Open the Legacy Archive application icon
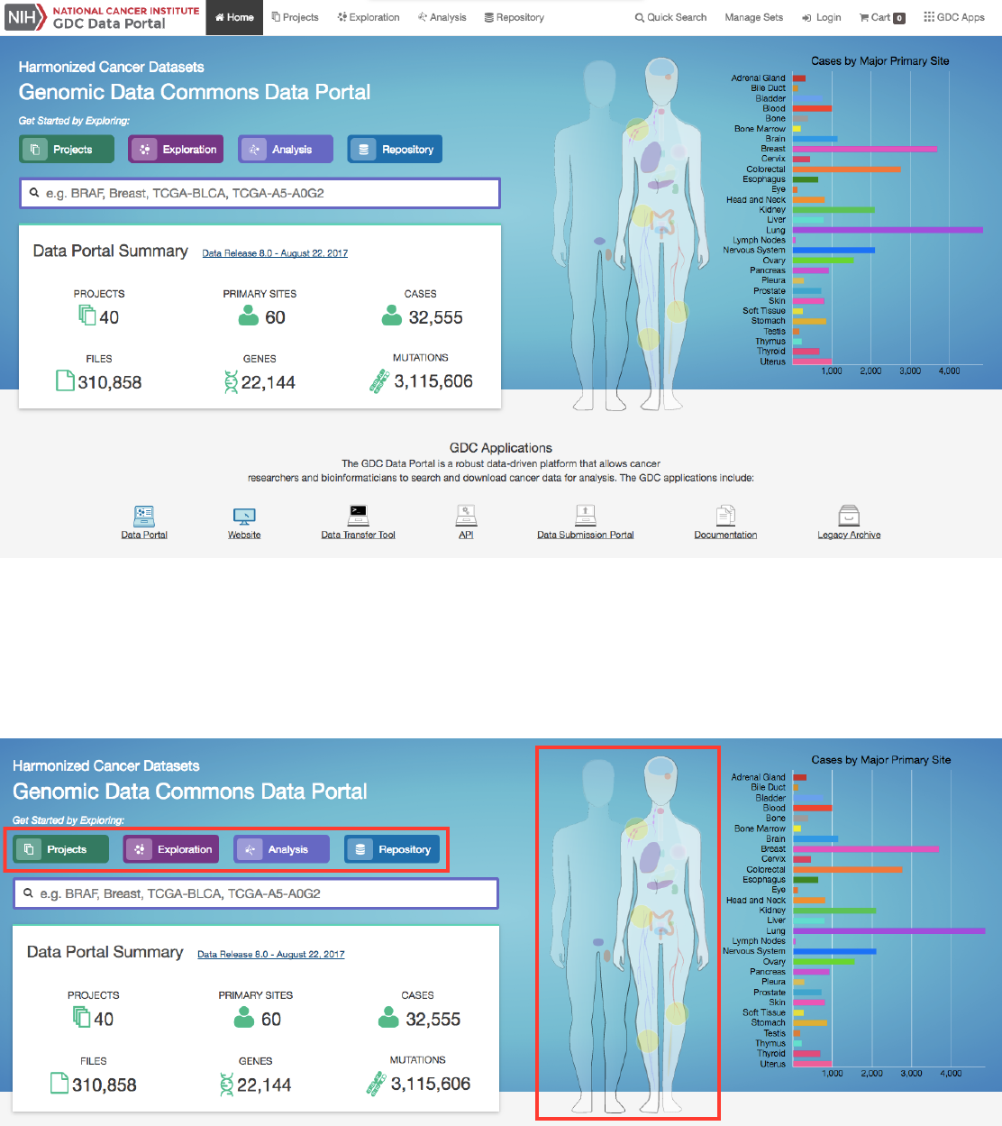Screen dimensions: 1002x1126 [x=849, y=515]
